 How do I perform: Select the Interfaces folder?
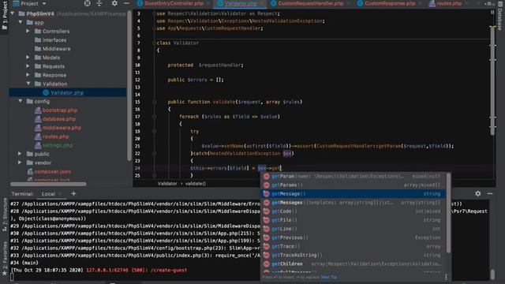click(54, 40)
